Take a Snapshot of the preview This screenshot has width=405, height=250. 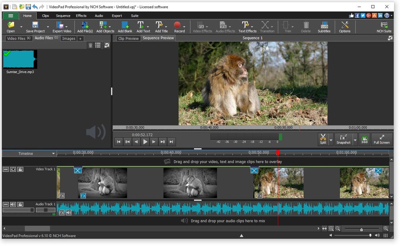(343, 139)
